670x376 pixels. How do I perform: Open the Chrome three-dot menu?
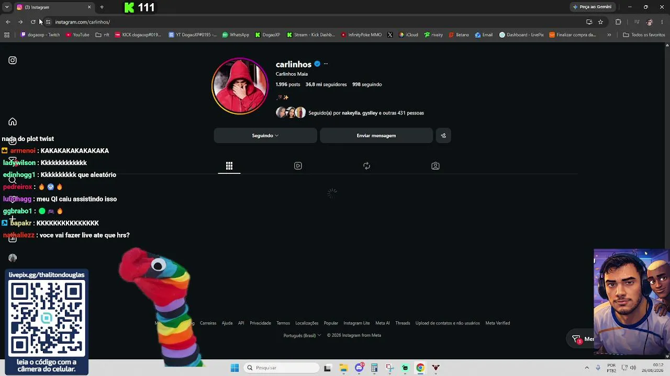click(662, 22)
